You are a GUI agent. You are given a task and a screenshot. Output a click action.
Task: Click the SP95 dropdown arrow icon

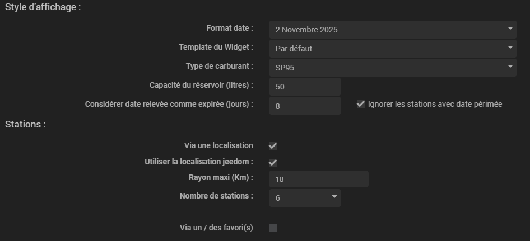coord(510,67)
